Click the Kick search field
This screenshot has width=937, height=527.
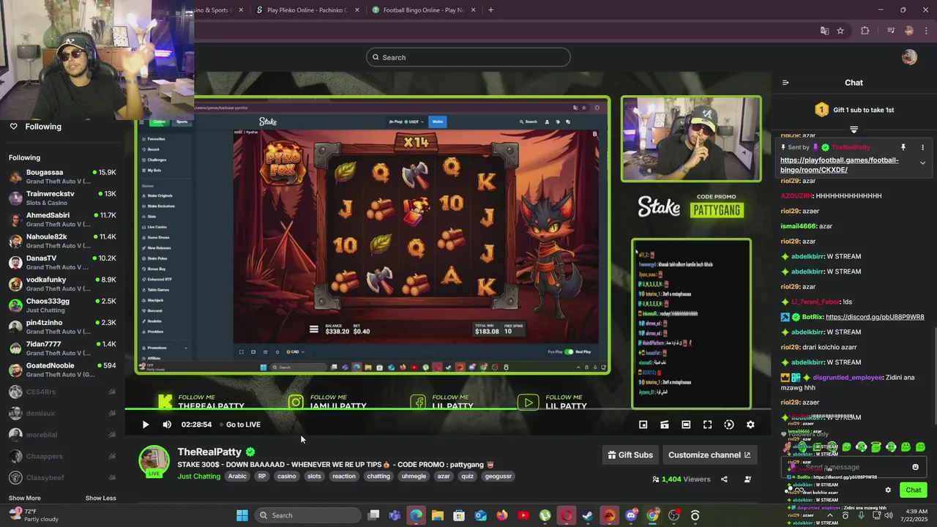tap(468, 57)
